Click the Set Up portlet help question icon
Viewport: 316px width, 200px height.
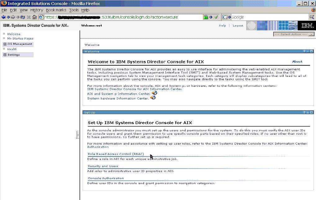(x=305, y=112)
